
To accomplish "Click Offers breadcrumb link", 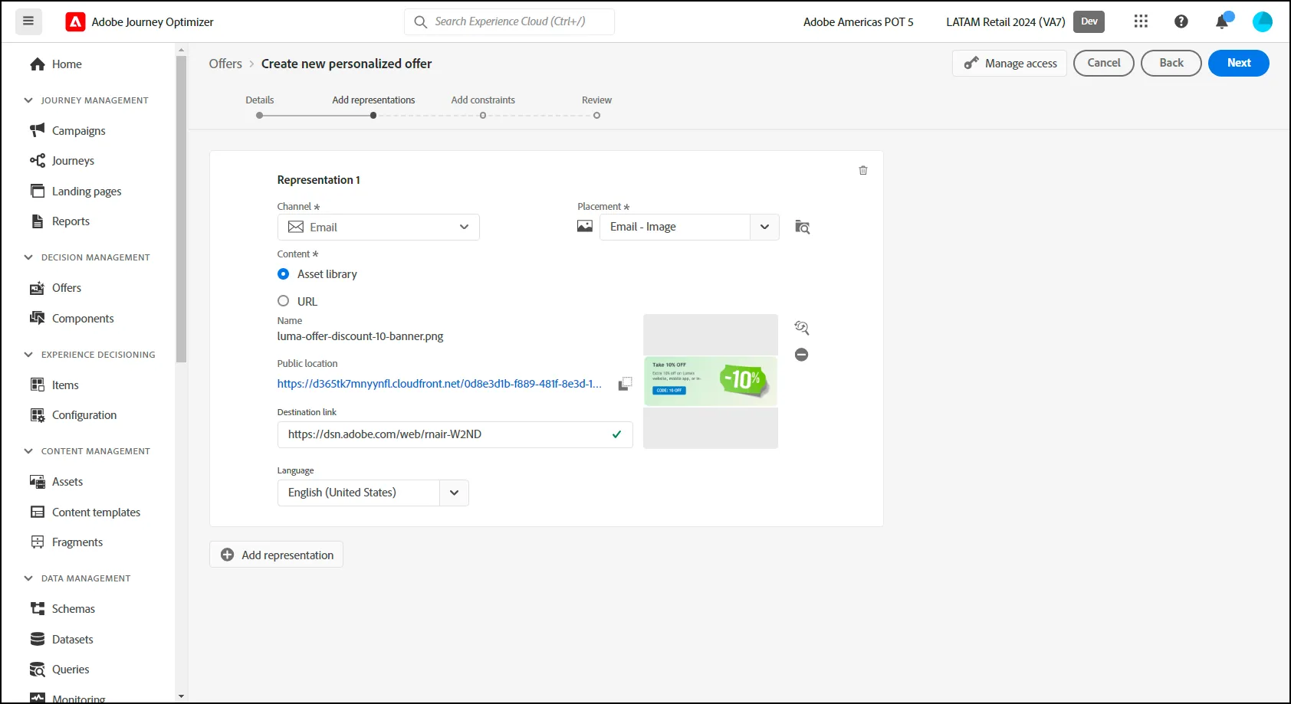I will 225,64.
